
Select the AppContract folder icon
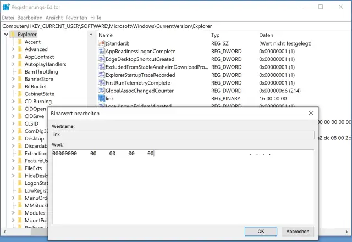(20, 57)
